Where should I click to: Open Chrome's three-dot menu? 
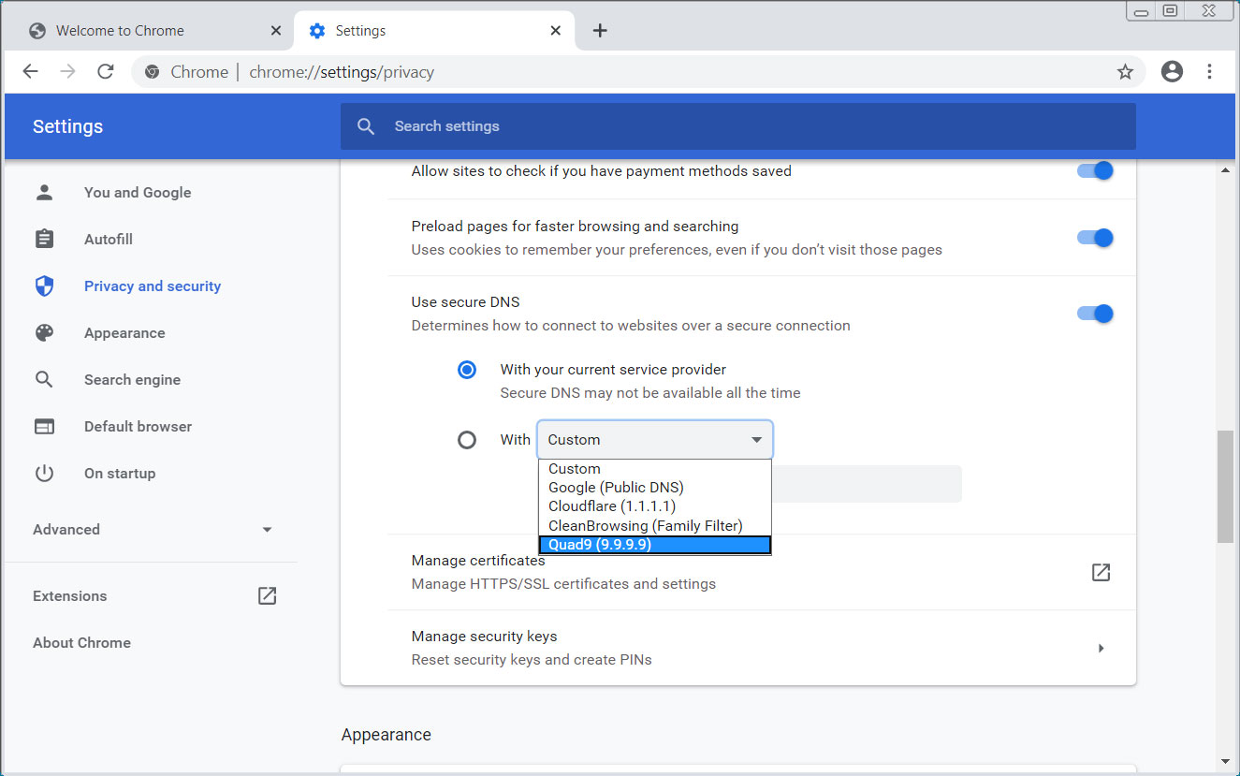click(x=1210, y=71)
